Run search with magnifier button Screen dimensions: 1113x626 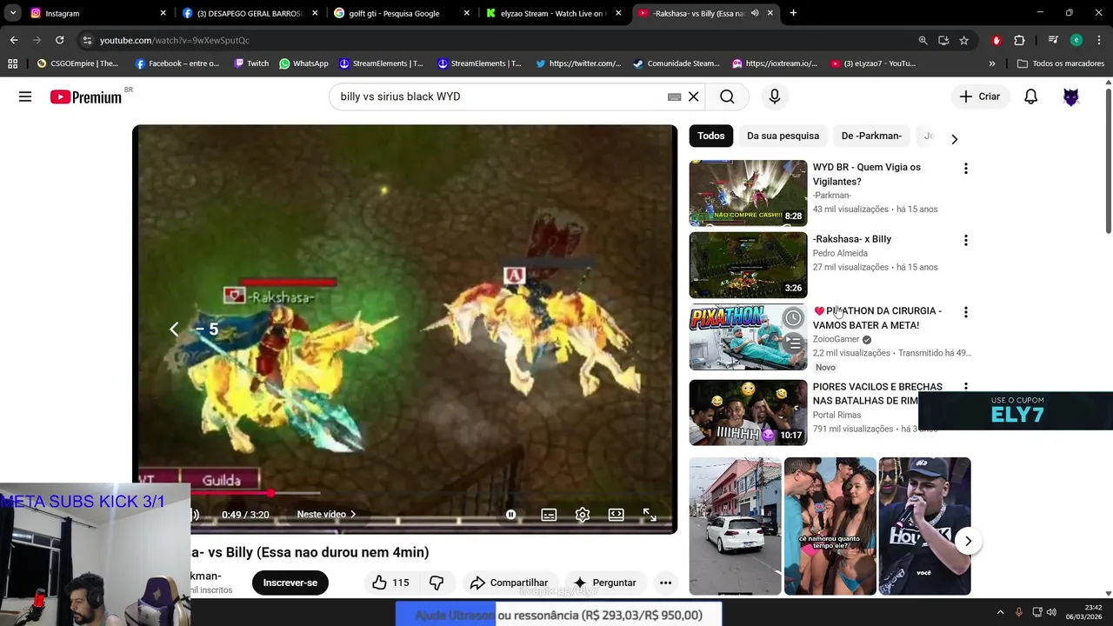coord(727,97)
